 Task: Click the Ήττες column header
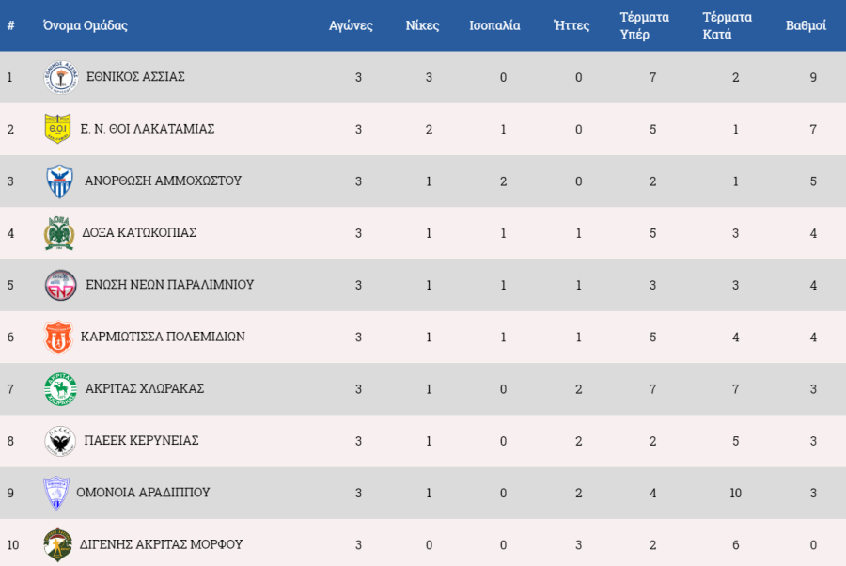coord(572,25)
